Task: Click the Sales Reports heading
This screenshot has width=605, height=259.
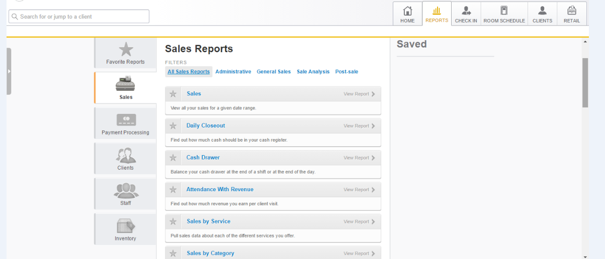Action: 199,49
